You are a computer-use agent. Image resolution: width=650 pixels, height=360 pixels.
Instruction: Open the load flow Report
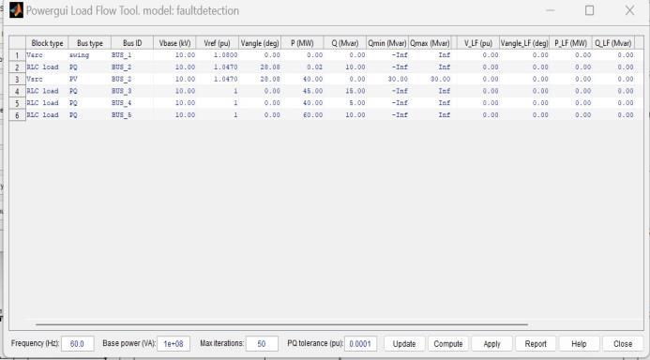(x=536, y=344)
